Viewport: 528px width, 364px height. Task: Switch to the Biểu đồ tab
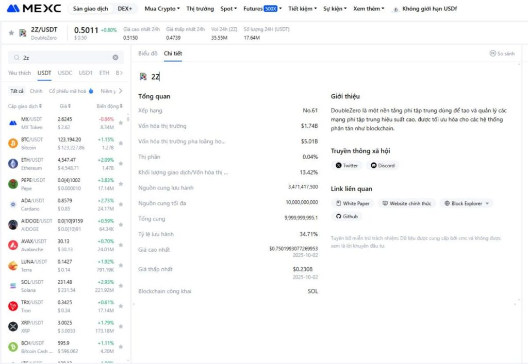pos(147,54)
